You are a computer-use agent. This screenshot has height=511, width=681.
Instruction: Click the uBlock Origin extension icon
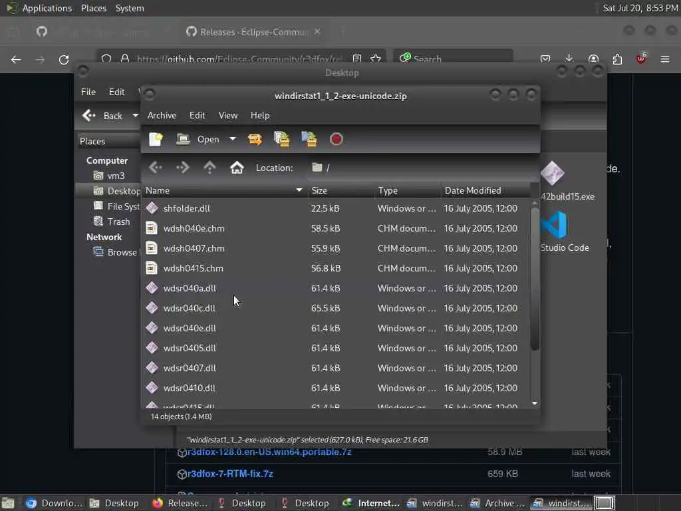pyautogui.click(x=641, y=59)
